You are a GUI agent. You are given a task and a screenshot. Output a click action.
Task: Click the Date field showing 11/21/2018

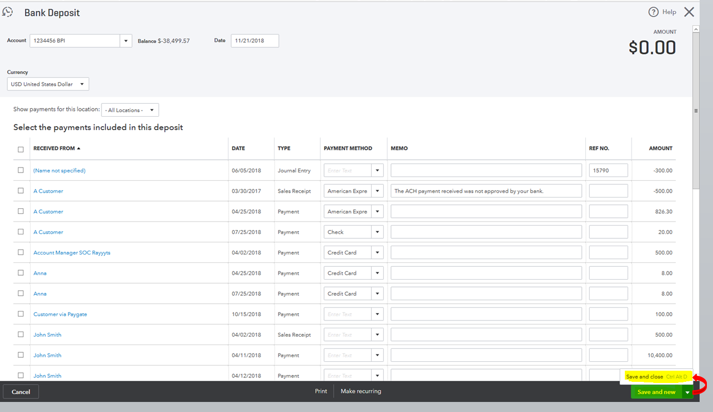(x=254, y=40)
